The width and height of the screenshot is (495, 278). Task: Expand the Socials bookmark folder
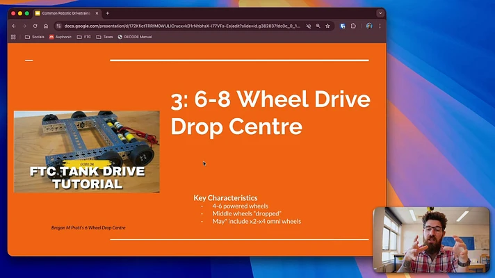34,37
